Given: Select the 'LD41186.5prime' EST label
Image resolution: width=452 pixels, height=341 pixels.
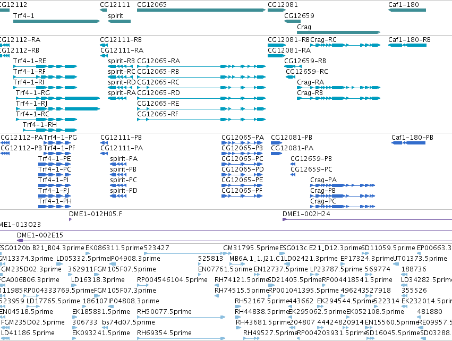Looking at the screenshot, I should coord(28,333).
